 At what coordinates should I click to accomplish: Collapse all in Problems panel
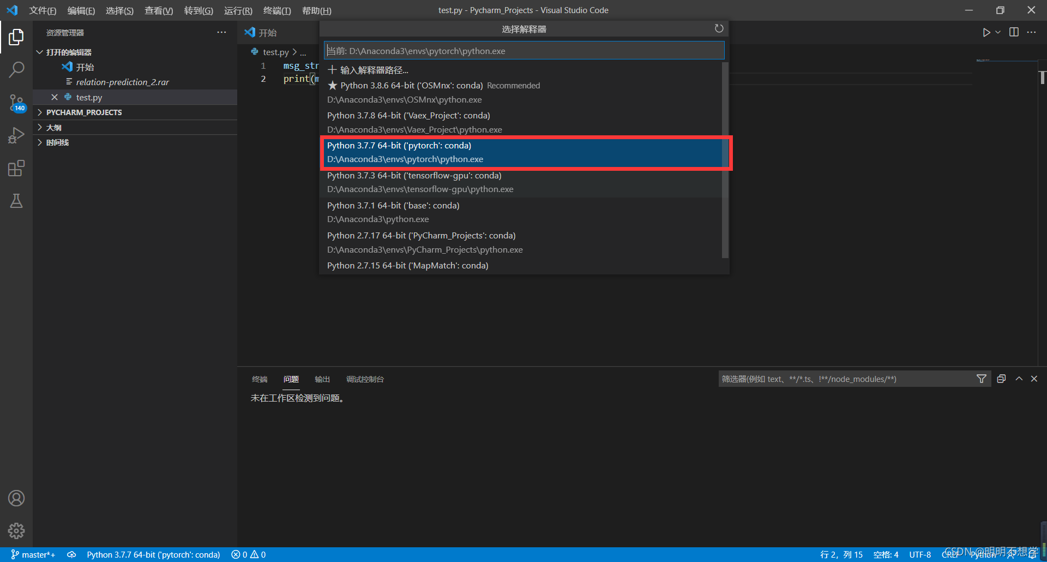tap(1001, 379)
